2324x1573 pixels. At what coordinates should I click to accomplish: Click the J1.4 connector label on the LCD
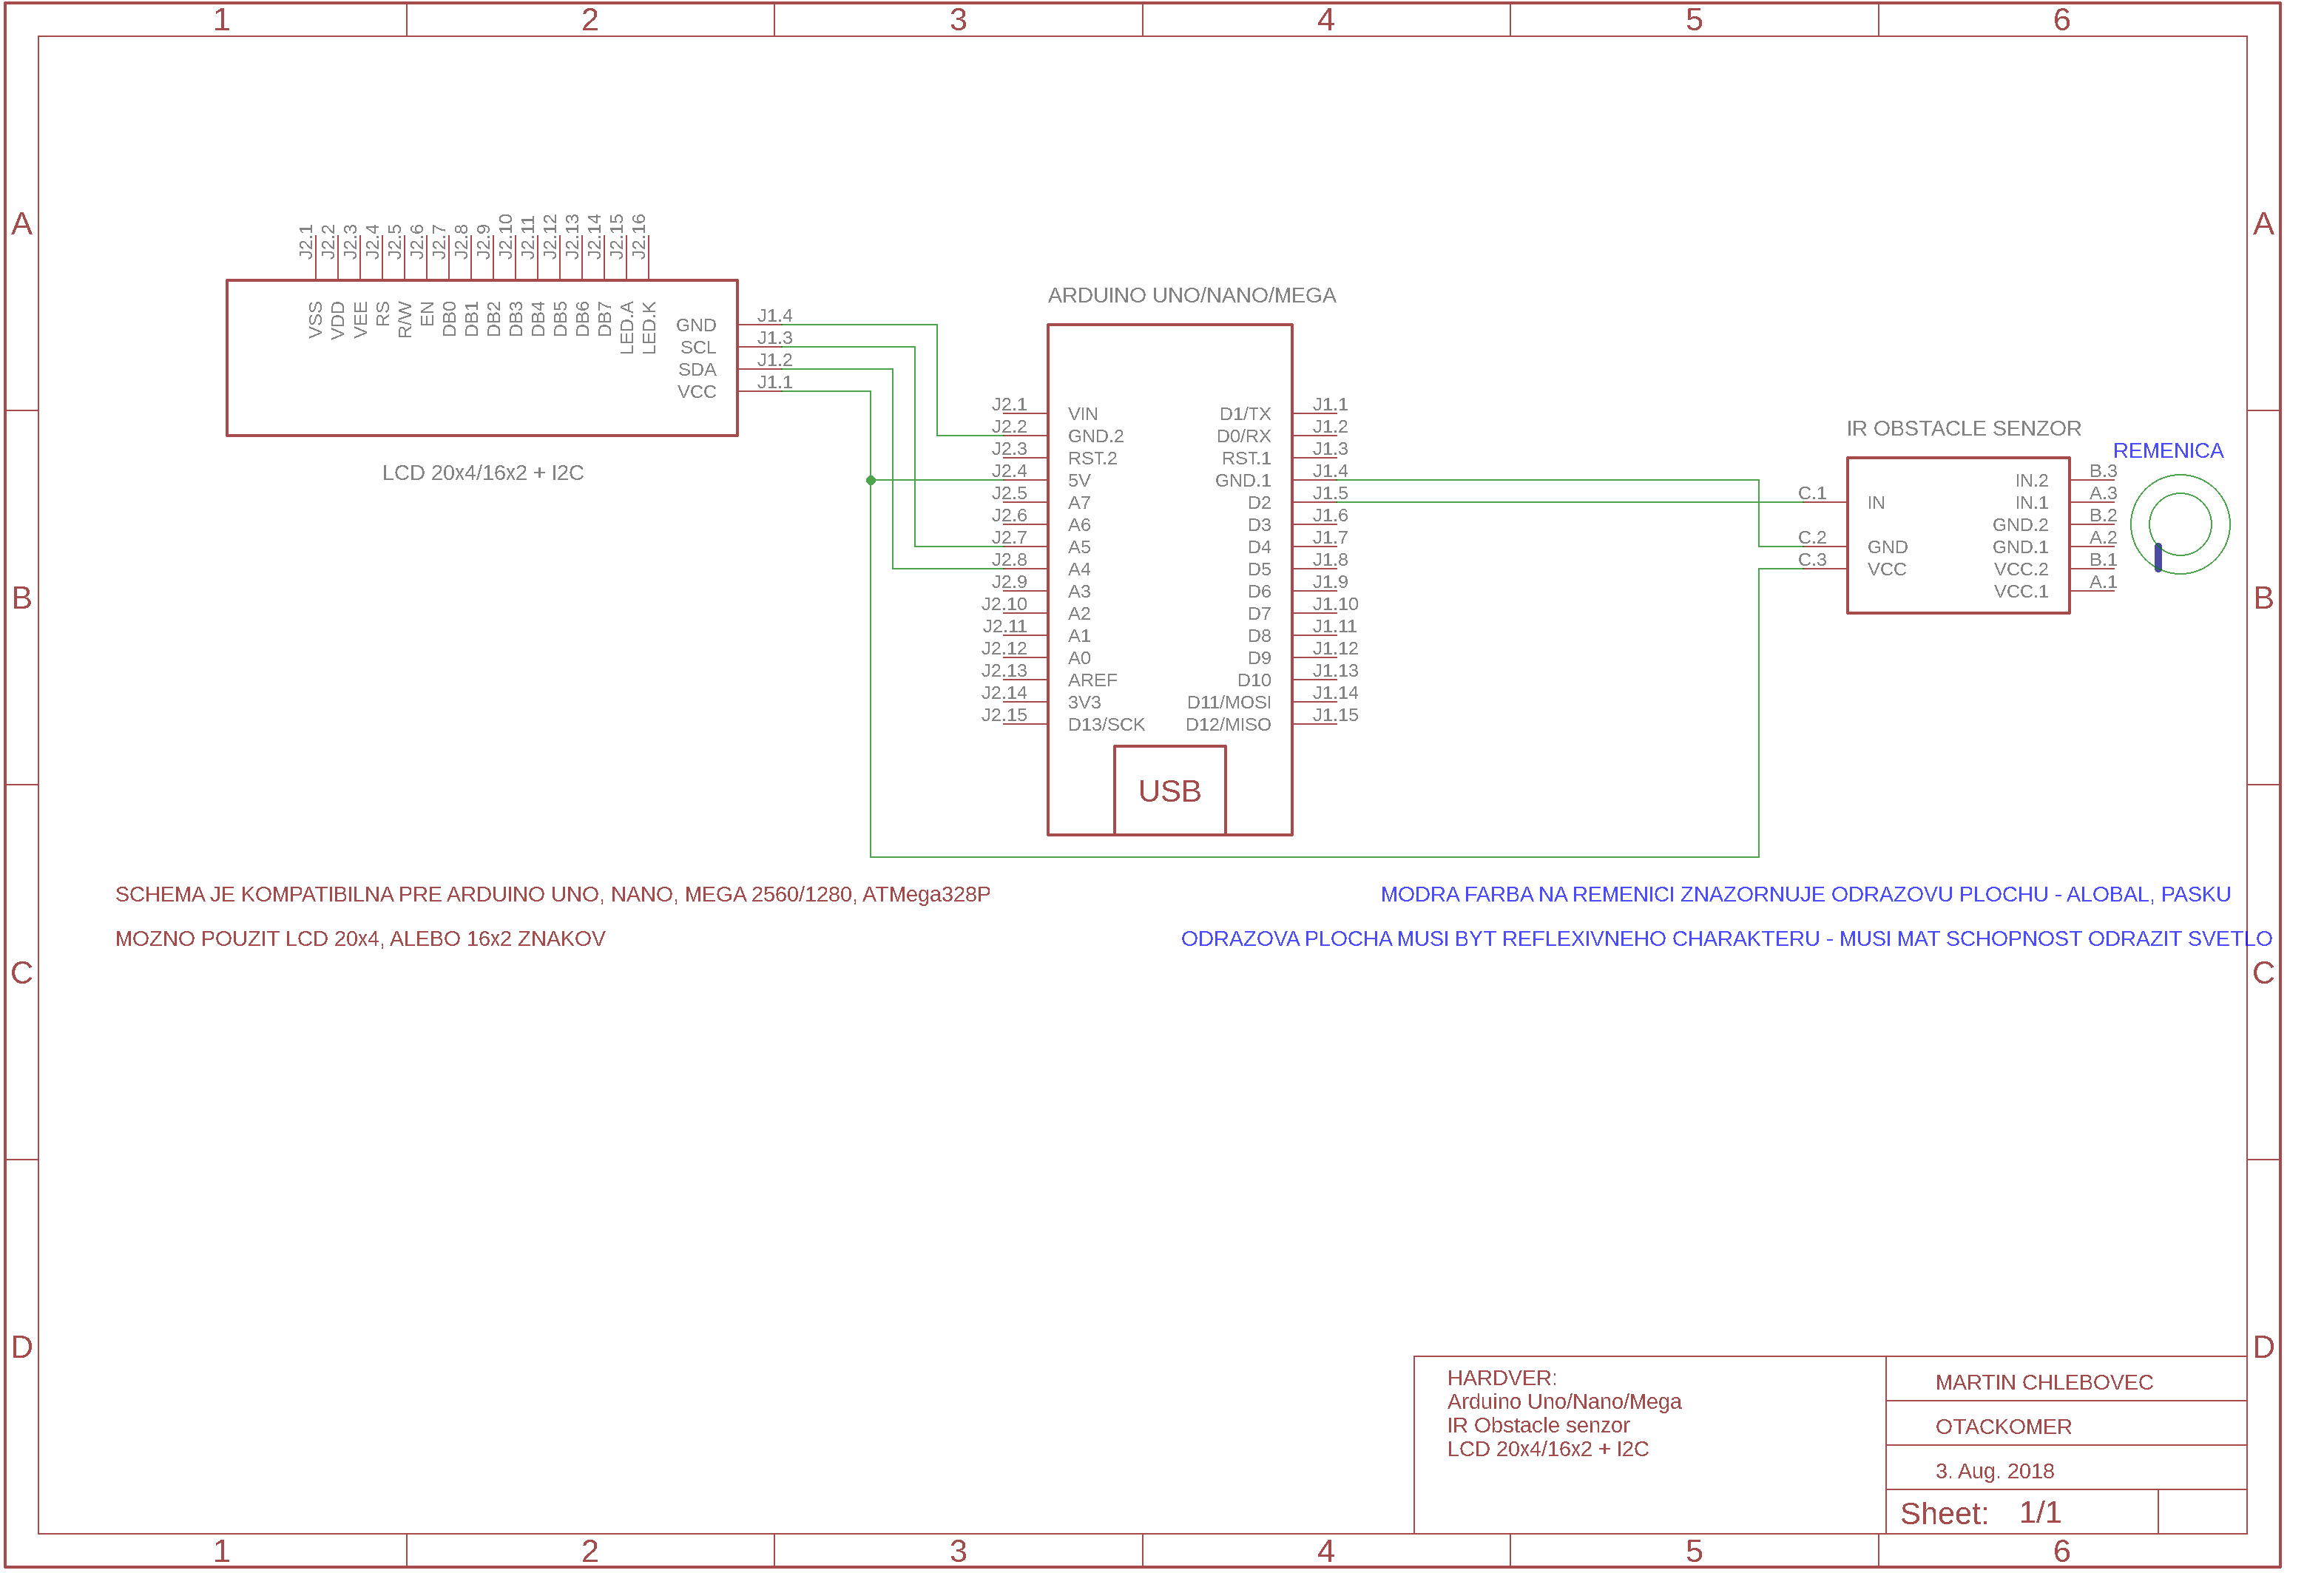click(x=774, y=315)
